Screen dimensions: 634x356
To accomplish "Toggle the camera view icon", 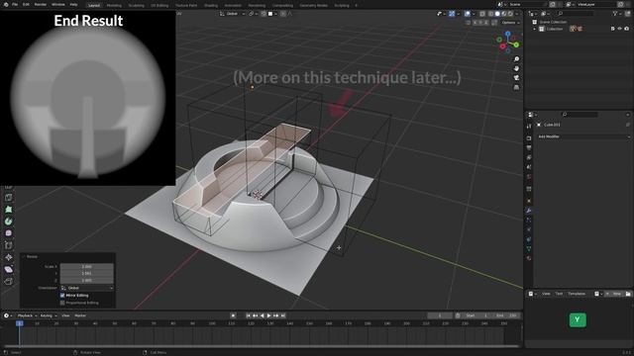I will pyautogui.click(x=516, y=77).
